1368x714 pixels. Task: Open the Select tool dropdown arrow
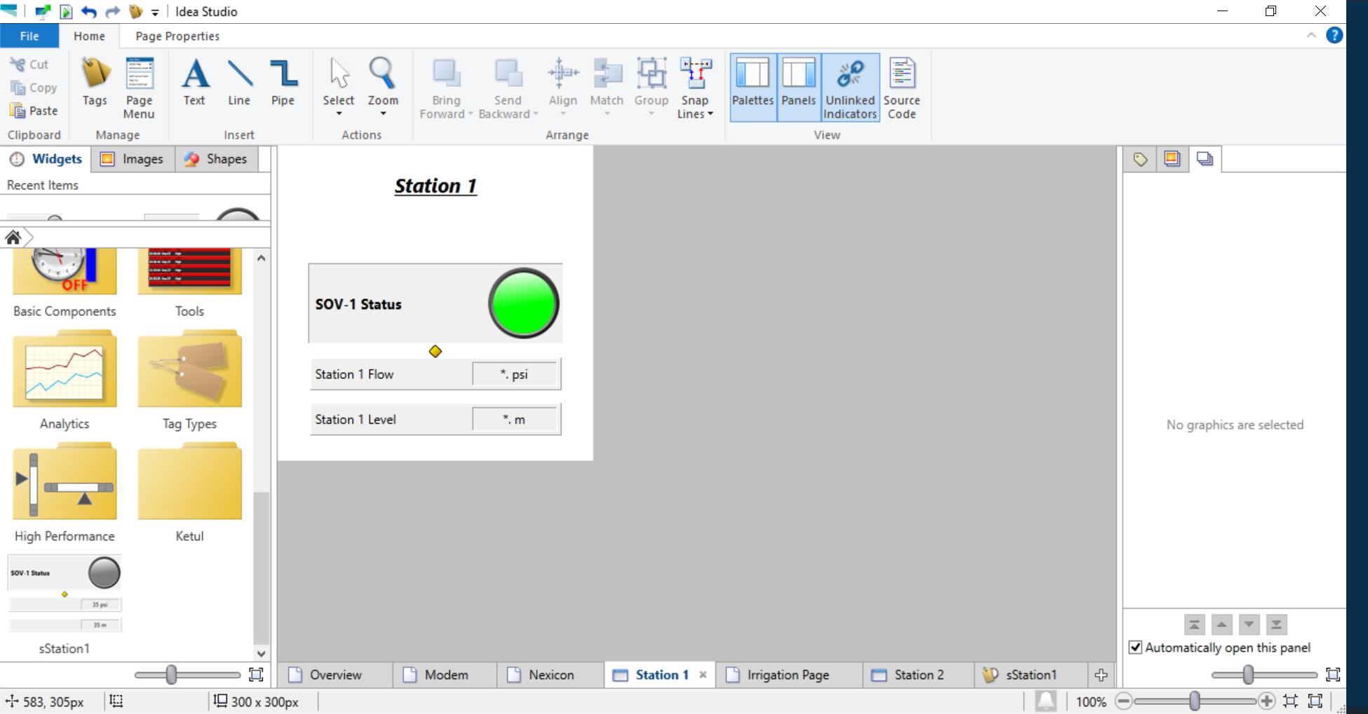pyautogui.click(x=339, y=114)
